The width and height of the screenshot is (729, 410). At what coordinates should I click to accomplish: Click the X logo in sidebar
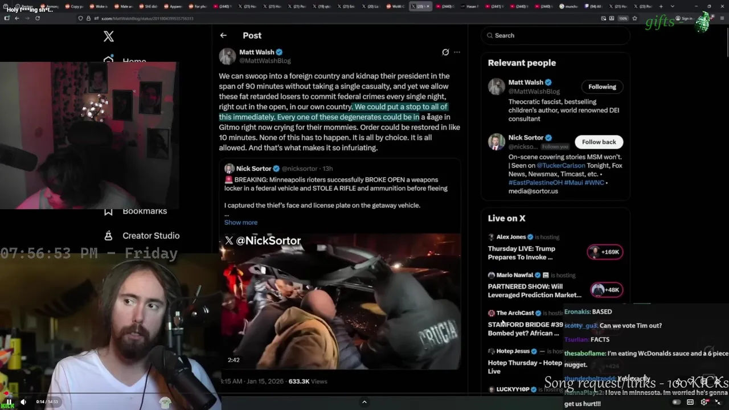[109, 36]
